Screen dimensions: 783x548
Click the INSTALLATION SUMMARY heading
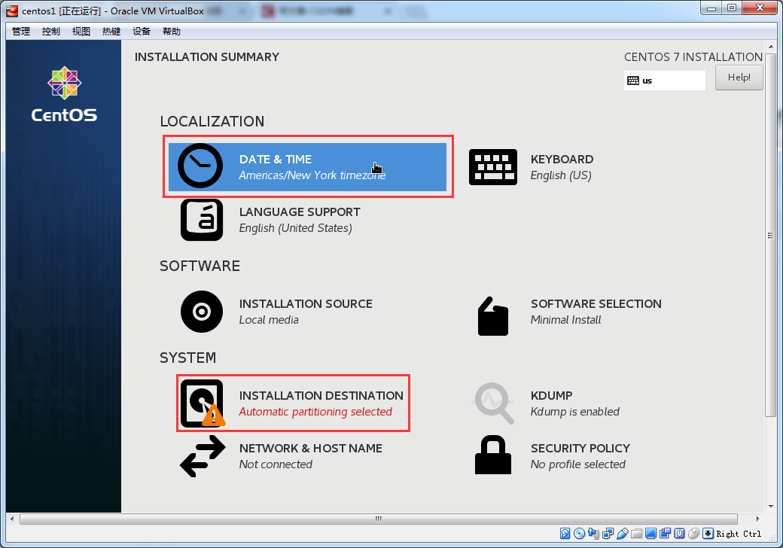coord(207,57)
